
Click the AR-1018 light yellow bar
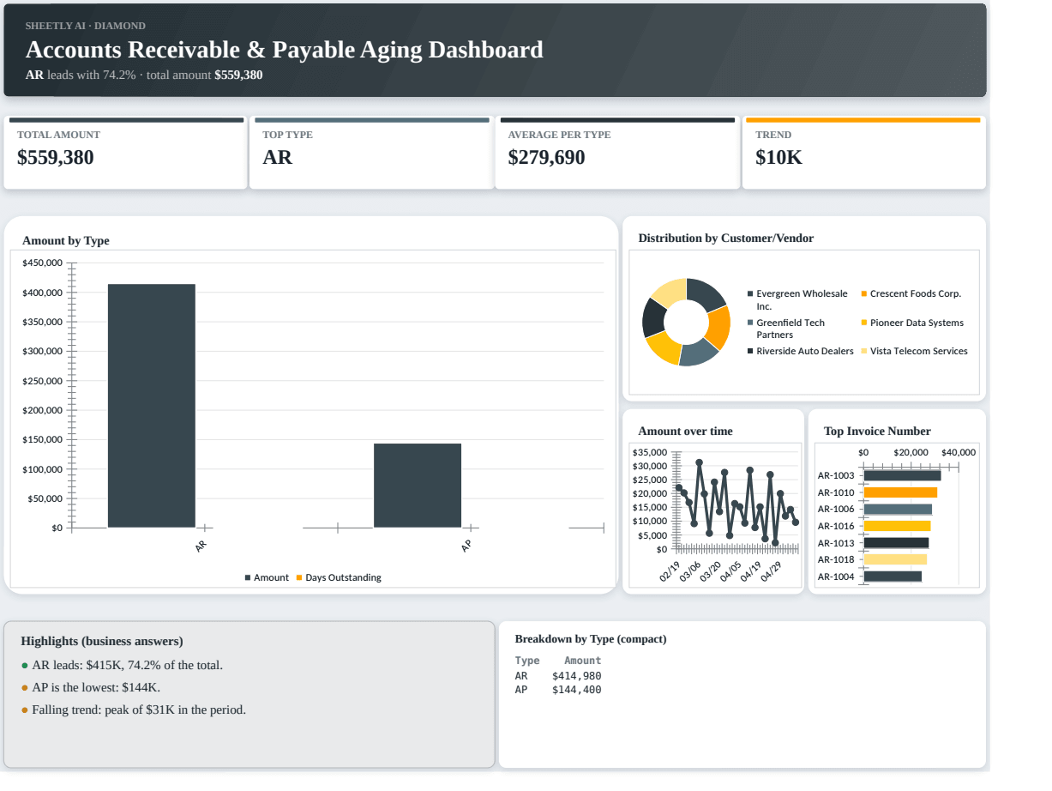click(x=895, y=559)
